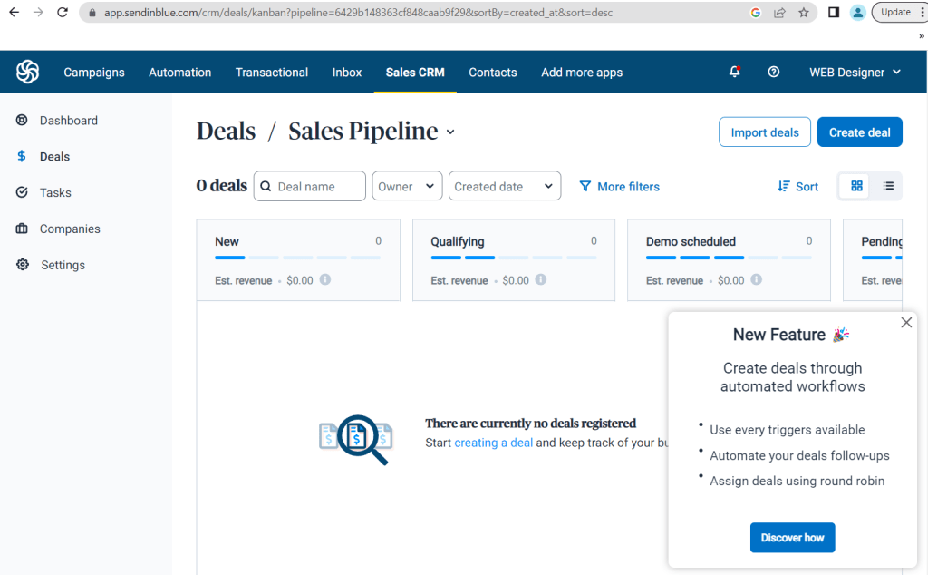Click the Discover how button
Image resolution: width=928 pixels, height=575 pixels.
pyautogui.click(x=792, y=538)
